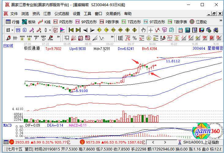The image size is (224, 153).
Task: Open the 文件 menu
Action: click(x=14, y=14)
